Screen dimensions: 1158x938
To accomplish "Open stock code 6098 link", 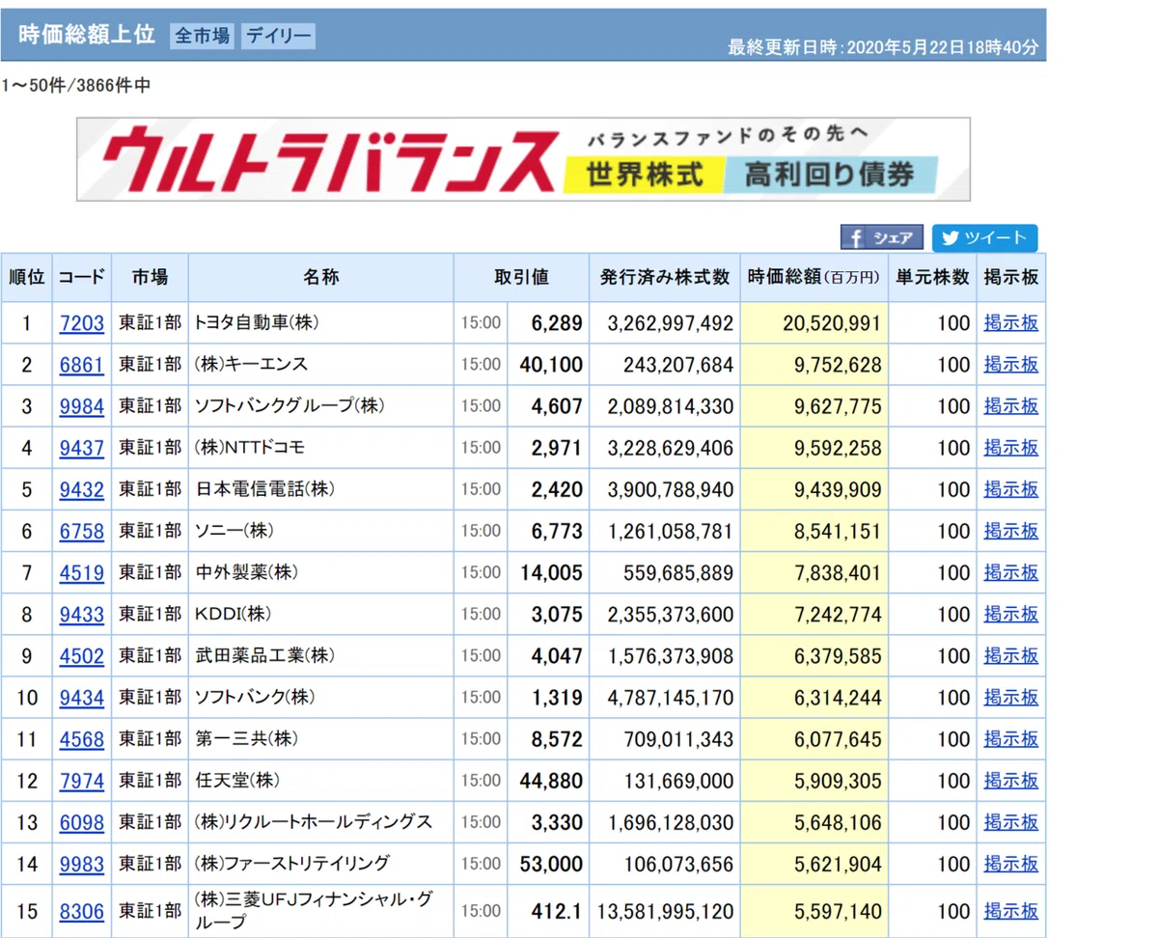I will pos(82,822).
